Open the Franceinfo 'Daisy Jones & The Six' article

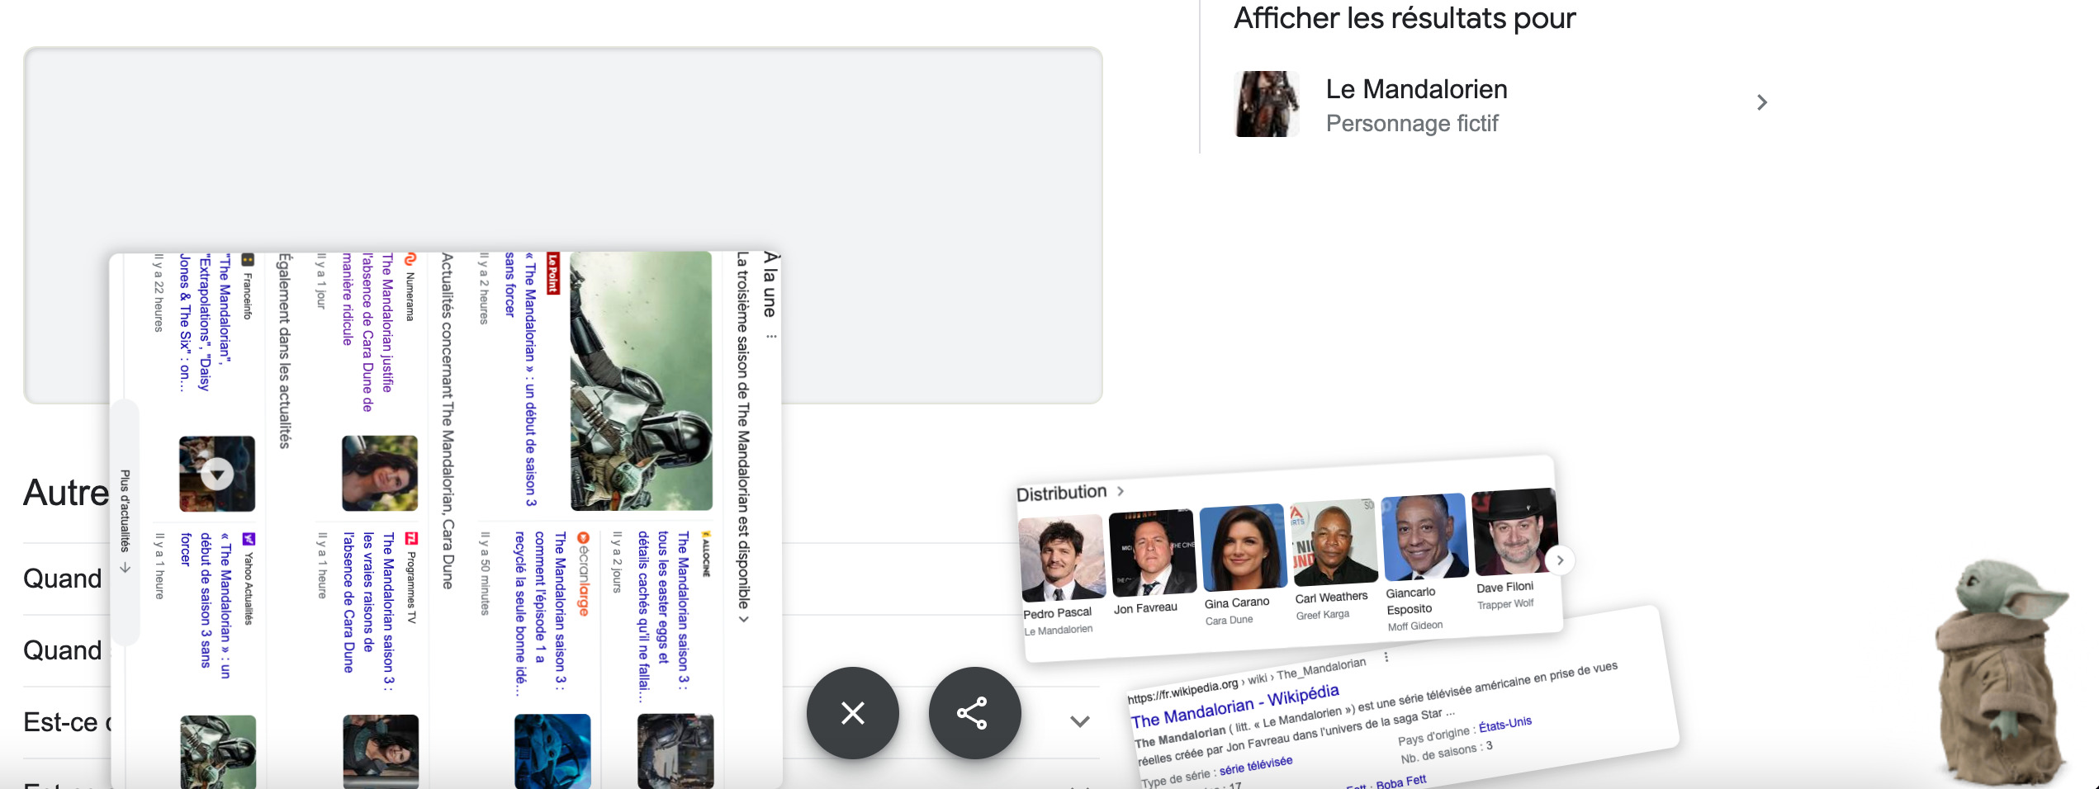tap(205, 324)
